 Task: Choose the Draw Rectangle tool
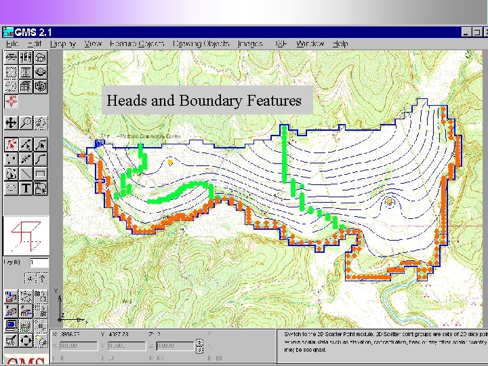pyautogui.click(x=41, y=174)
